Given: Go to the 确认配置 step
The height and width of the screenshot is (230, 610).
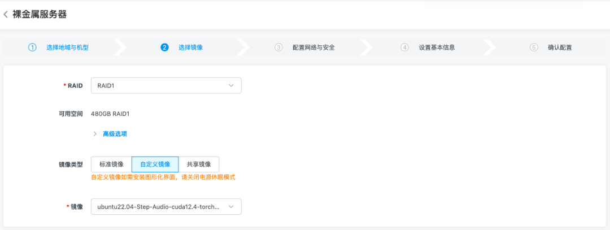Looking at the screenshot, I should pos(560,47).
